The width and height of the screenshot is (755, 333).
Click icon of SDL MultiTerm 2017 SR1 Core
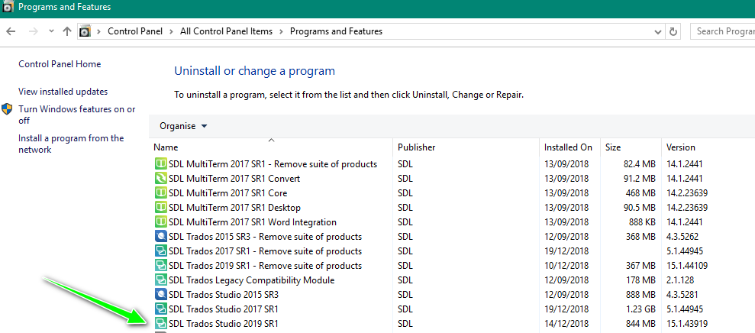[160, 193]
